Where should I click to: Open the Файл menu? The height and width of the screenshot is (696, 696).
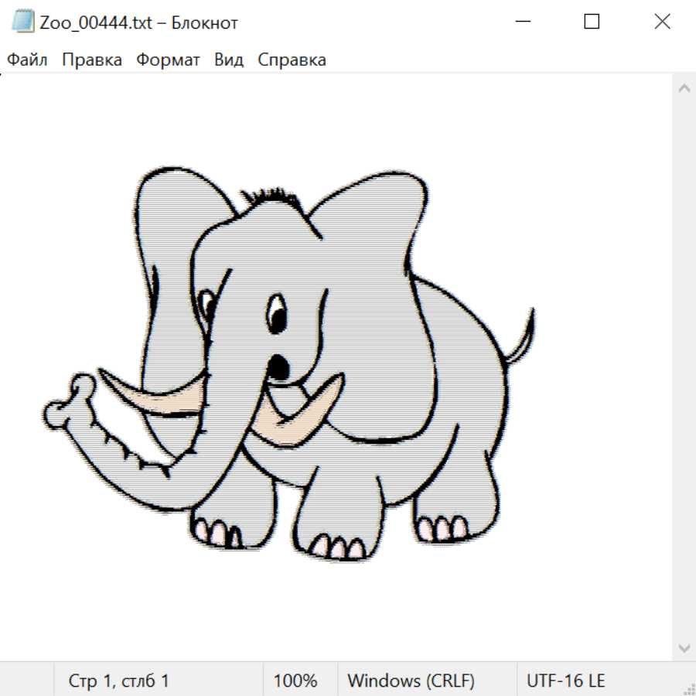27,60
